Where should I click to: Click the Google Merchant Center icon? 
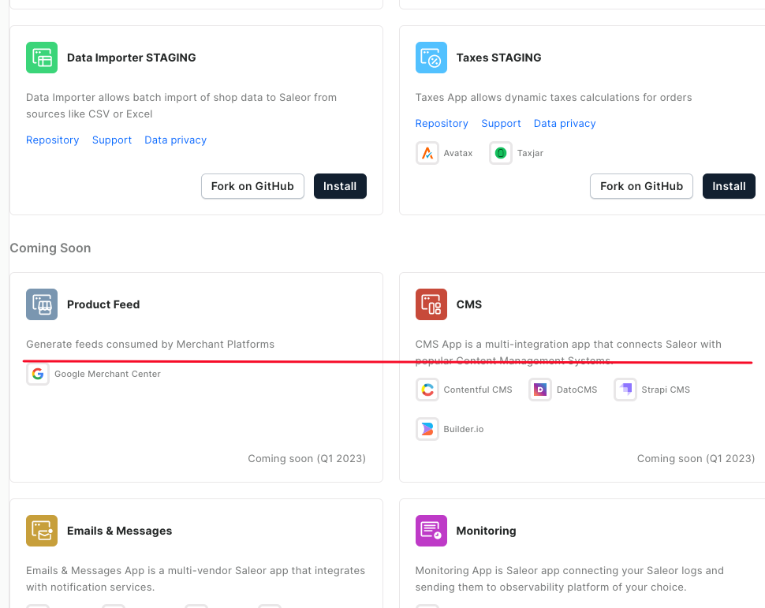click(x=37, y=374)
